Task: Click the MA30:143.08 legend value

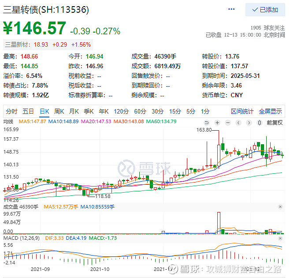Action: 129,122
